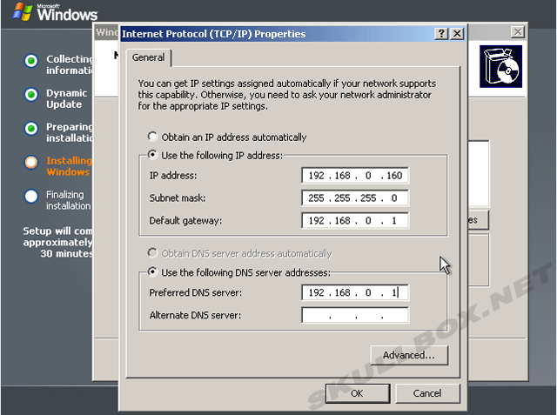The width and height of the screenshot is (557, 415).
Task: Click the setup box and CD icon
Action: click(x=501, y=66)
